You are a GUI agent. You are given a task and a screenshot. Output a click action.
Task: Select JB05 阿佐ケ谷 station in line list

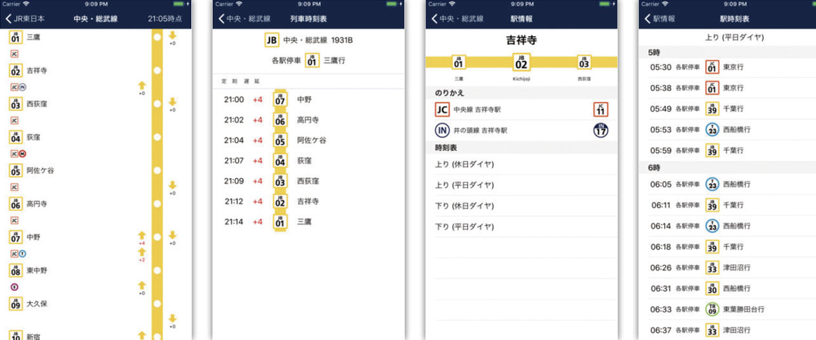(x=32, y=171)
